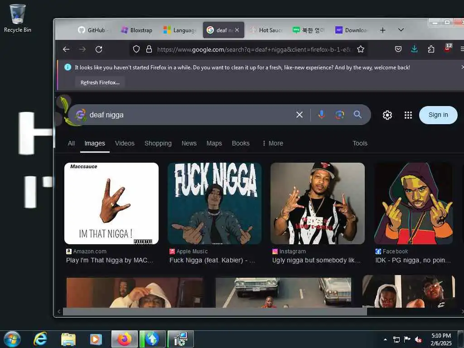This screenshot has width=464, height=348.
Task: Open Google Lens image search icon
Action: point(340,115)
